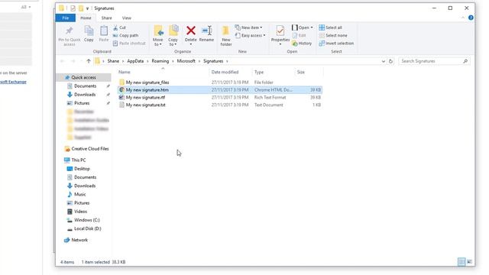The image size is (489, 275).
Task: Click the Cut scissors button
Action: click(x=119, y=27)
